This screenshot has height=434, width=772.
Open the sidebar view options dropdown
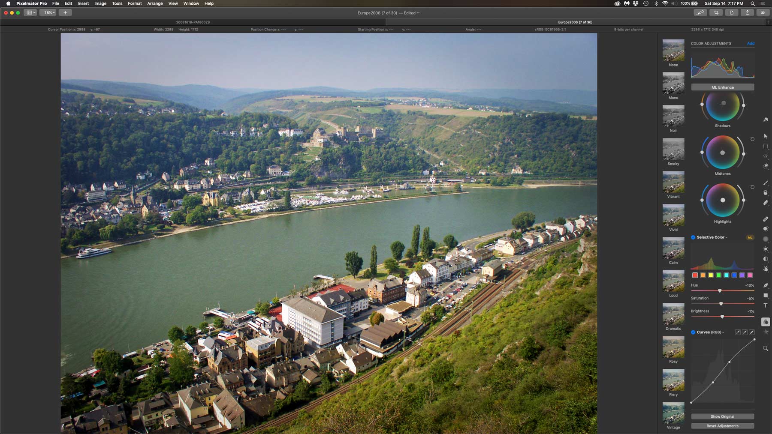[x=30, y=13]
